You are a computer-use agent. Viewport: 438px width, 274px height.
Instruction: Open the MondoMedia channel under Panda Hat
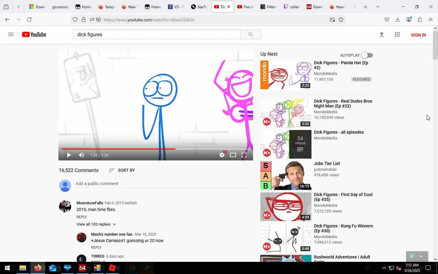pyautogui.click(x=325, y=73)
